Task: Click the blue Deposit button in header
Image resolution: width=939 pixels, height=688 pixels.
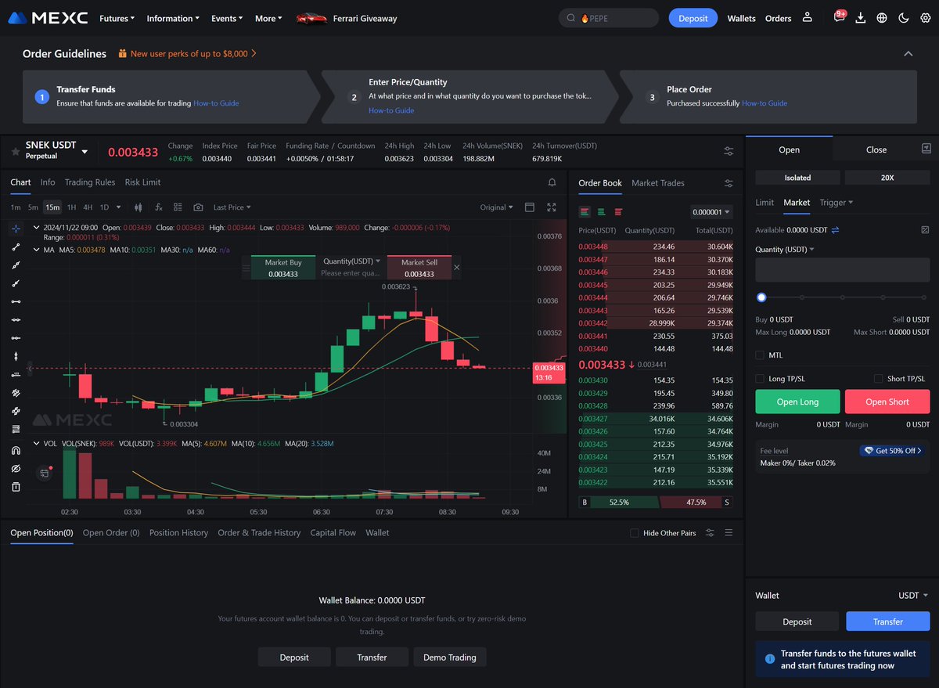Action: coord(693,18)
